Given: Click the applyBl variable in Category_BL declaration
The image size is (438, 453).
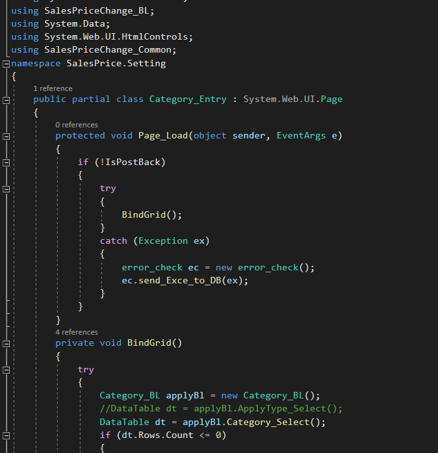Looking at the screenshot, I should pos(185,396).
